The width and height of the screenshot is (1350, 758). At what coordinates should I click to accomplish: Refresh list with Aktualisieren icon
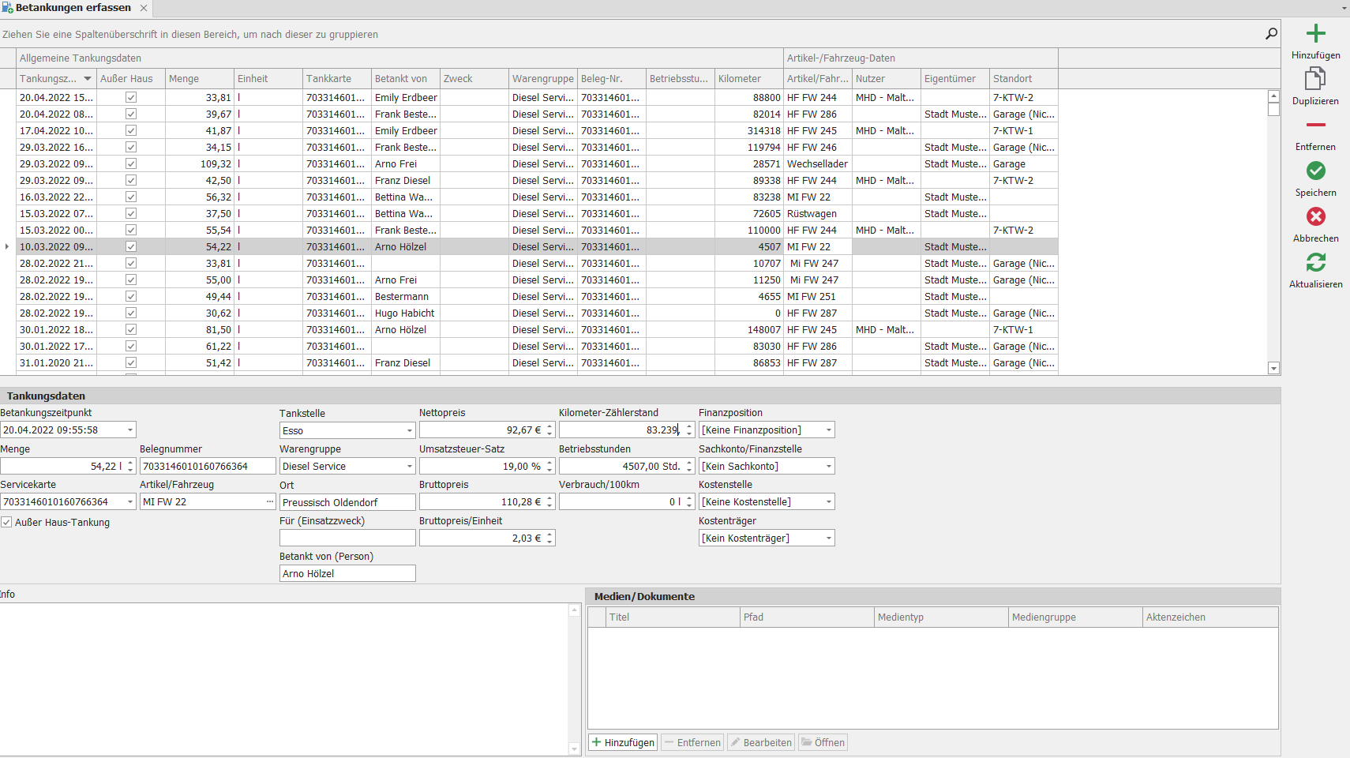[1315, 262]
